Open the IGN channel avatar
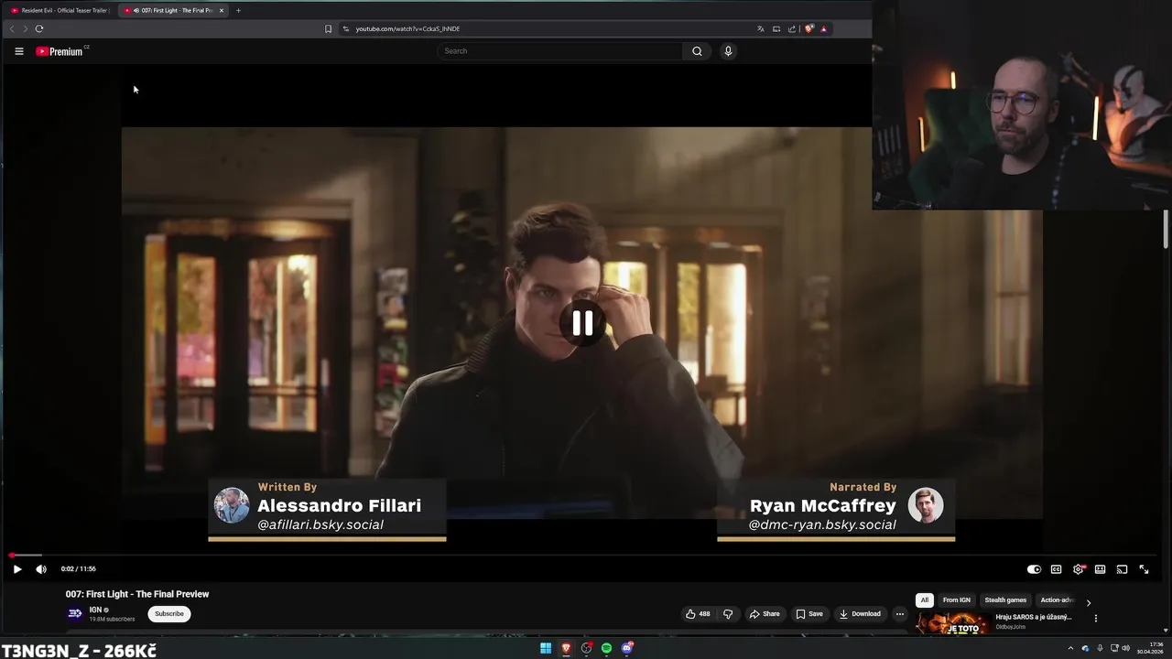 point(75,613)
